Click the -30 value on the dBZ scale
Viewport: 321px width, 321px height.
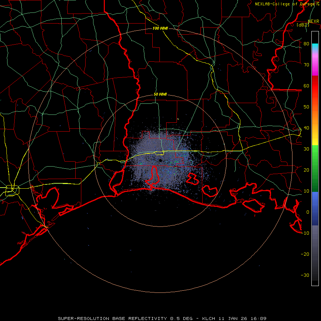pyautogui.click(x=305, y=275)
